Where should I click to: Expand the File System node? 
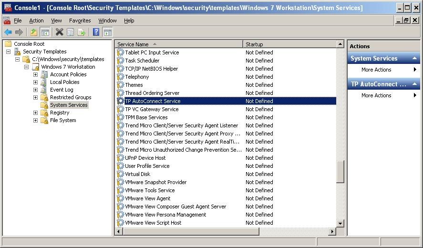[x=35, y=120]
